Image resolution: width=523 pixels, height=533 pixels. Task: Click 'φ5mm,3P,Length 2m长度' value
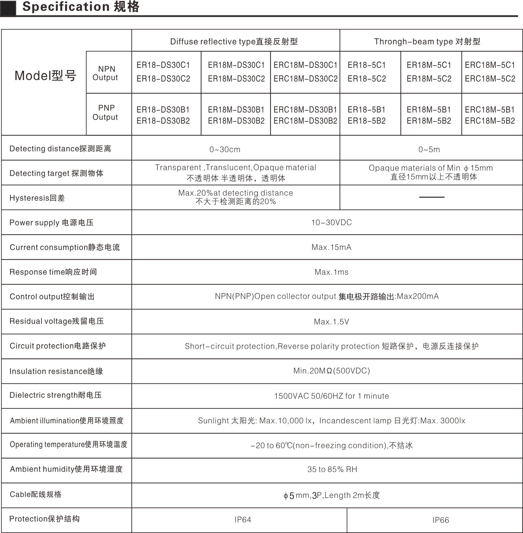pos(331,495)
